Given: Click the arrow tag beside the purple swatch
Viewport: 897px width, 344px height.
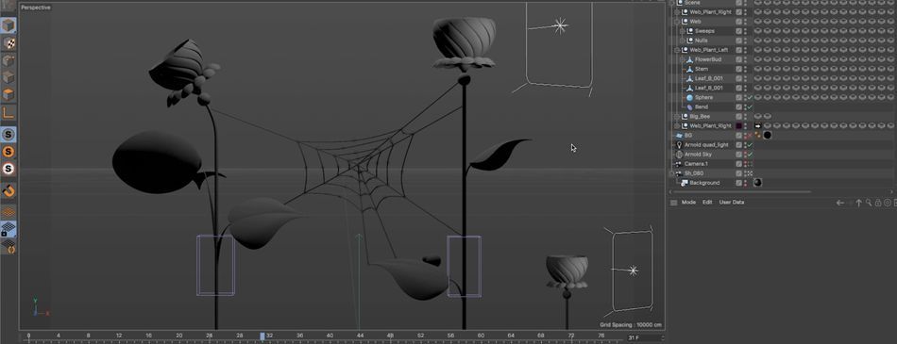Looking at the screenshot, I should pyautogui.click(x=757, y=125).
